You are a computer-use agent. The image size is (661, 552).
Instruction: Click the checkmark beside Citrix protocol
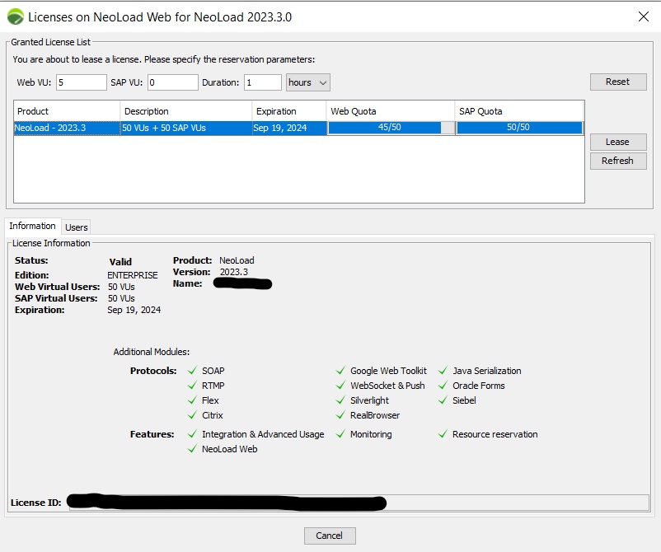click(x=192, y=415)
